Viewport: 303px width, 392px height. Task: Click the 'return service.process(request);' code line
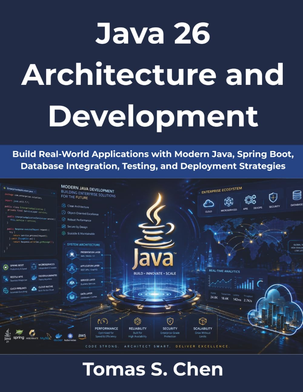pos(30,235)
